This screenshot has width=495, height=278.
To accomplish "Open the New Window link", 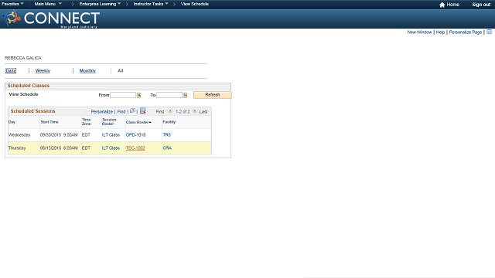I will 419,32.
